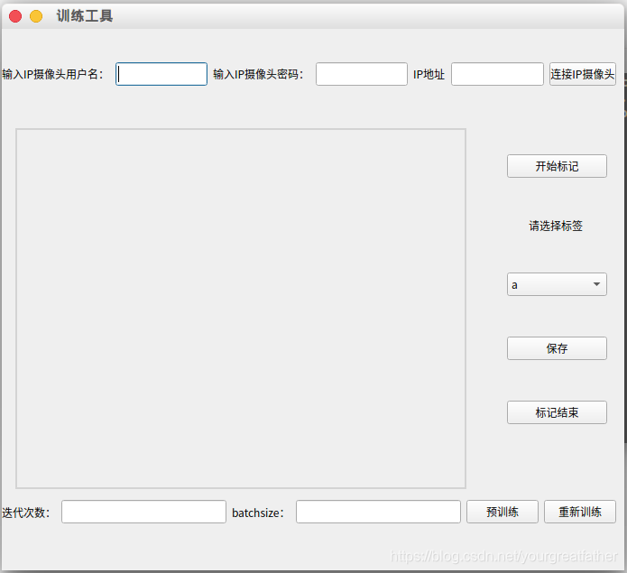Click the 请选择标签 label text
627x573 pixels.
click(x=556, y=226)
